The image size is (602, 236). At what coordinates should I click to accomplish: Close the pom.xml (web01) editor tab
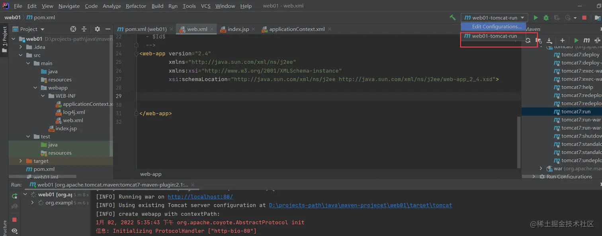pos(171,29)
